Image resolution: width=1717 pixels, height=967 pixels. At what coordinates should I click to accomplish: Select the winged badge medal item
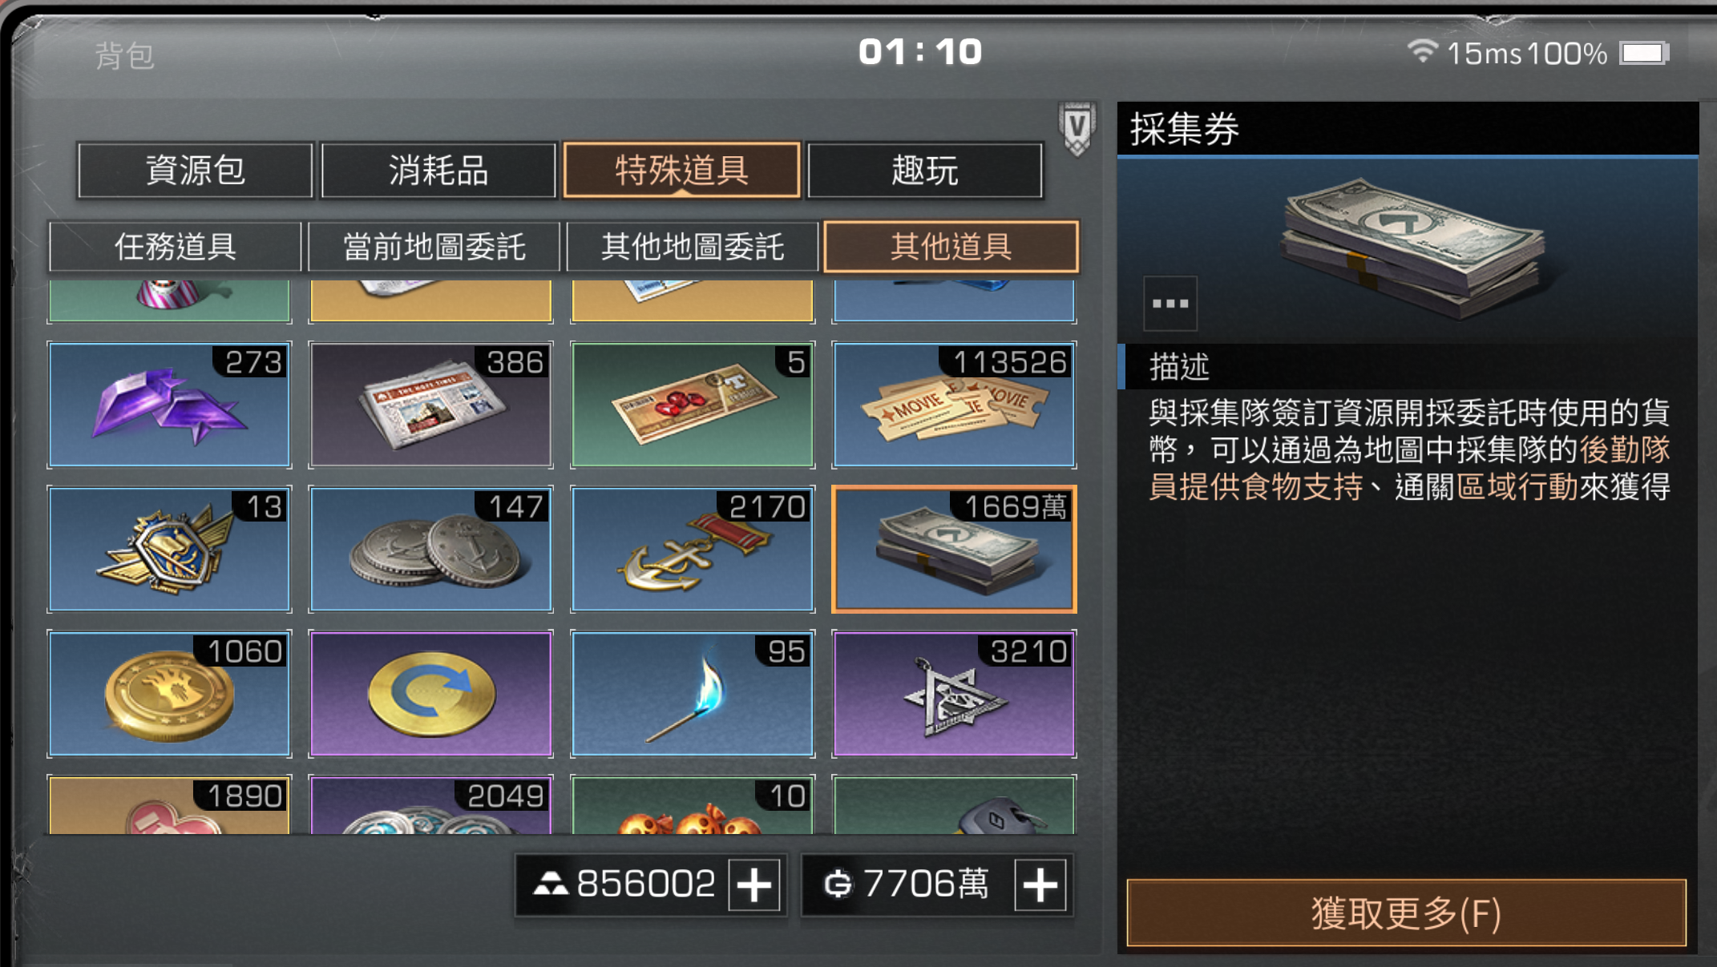(x=169, y=549)
